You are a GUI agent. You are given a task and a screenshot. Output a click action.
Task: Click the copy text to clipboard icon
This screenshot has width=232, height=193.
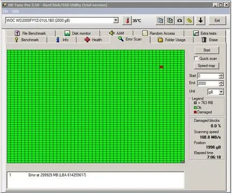[x=160, y=20]
